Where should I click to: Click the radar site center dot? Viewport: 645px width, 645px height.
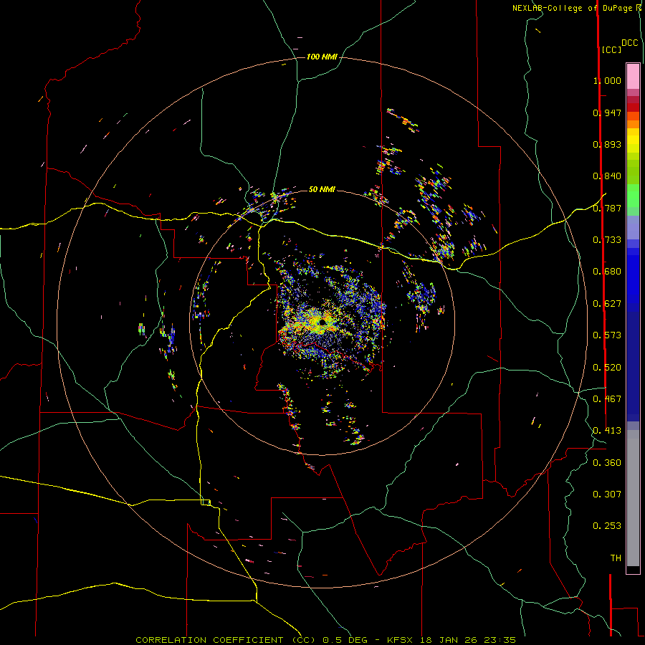[x=322, y=323]
